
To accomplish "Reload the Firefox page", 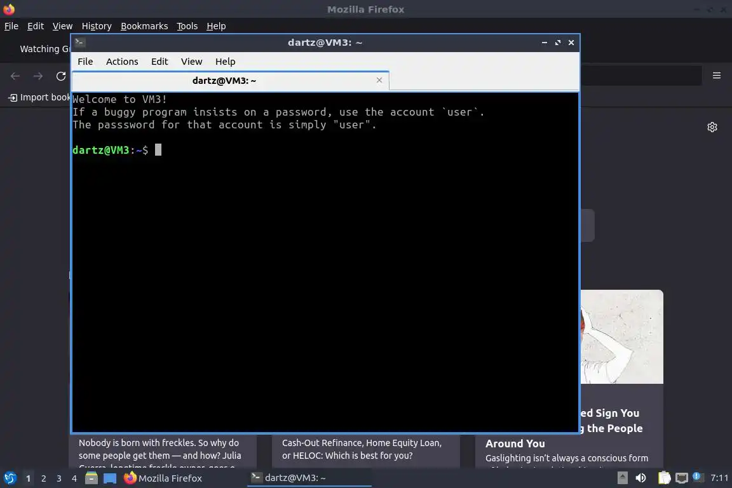I will [61, 76].
